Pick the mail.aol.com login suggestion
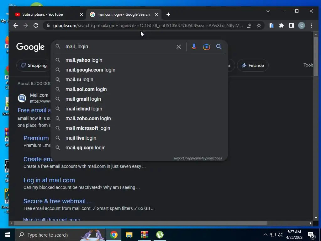 click(x=139, y=89)
